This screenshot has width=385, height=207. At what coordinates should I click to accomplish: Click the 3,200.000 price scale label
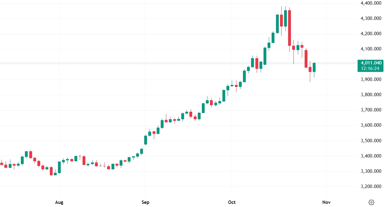pos(371,186)
